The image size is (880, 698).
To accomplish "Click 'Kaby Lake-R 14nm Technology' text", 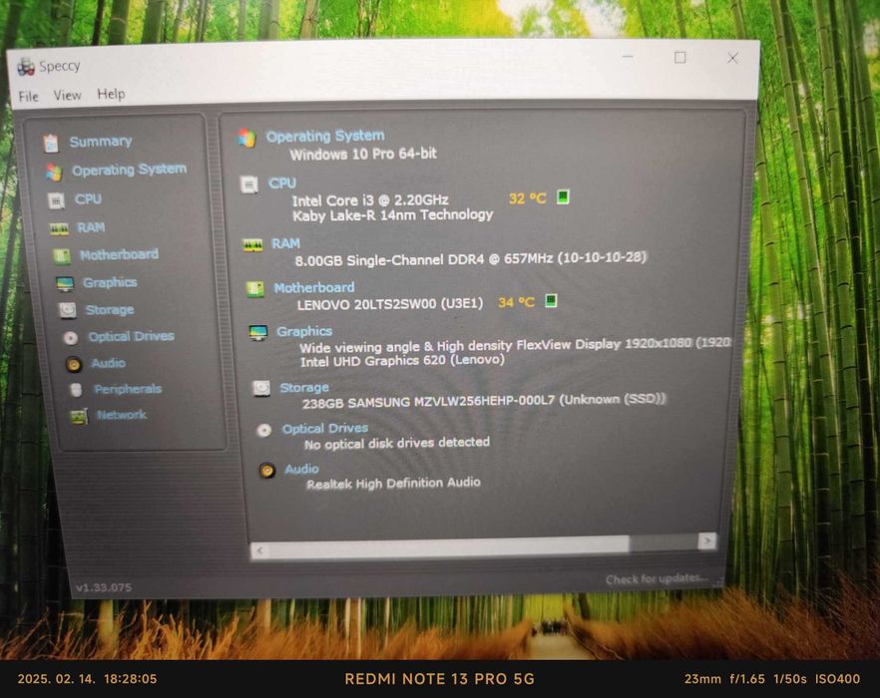I will click(x=393, y=215).
